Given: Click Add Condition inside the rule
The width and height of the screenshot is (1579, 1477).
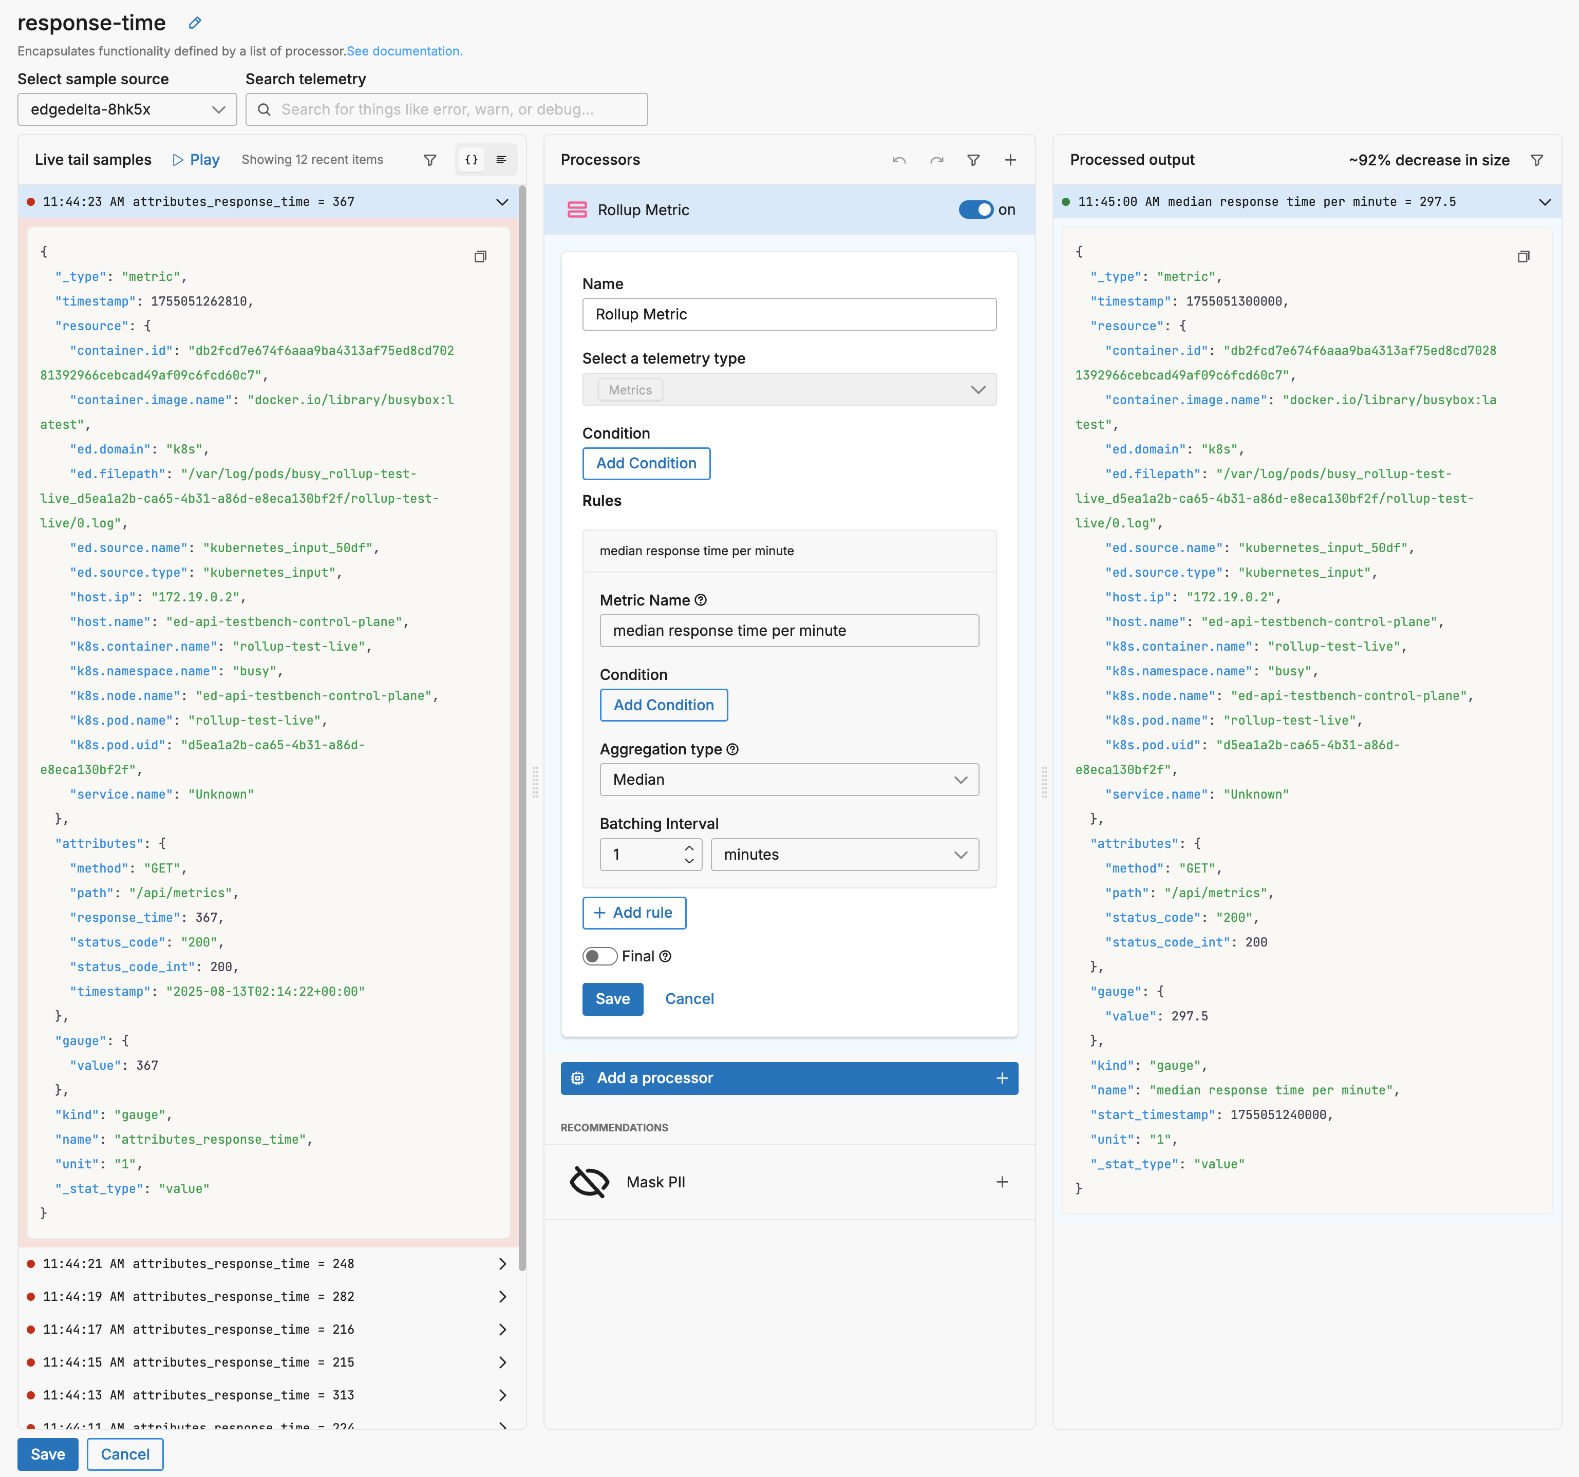Looking at the screenshot, I should 663,705.
